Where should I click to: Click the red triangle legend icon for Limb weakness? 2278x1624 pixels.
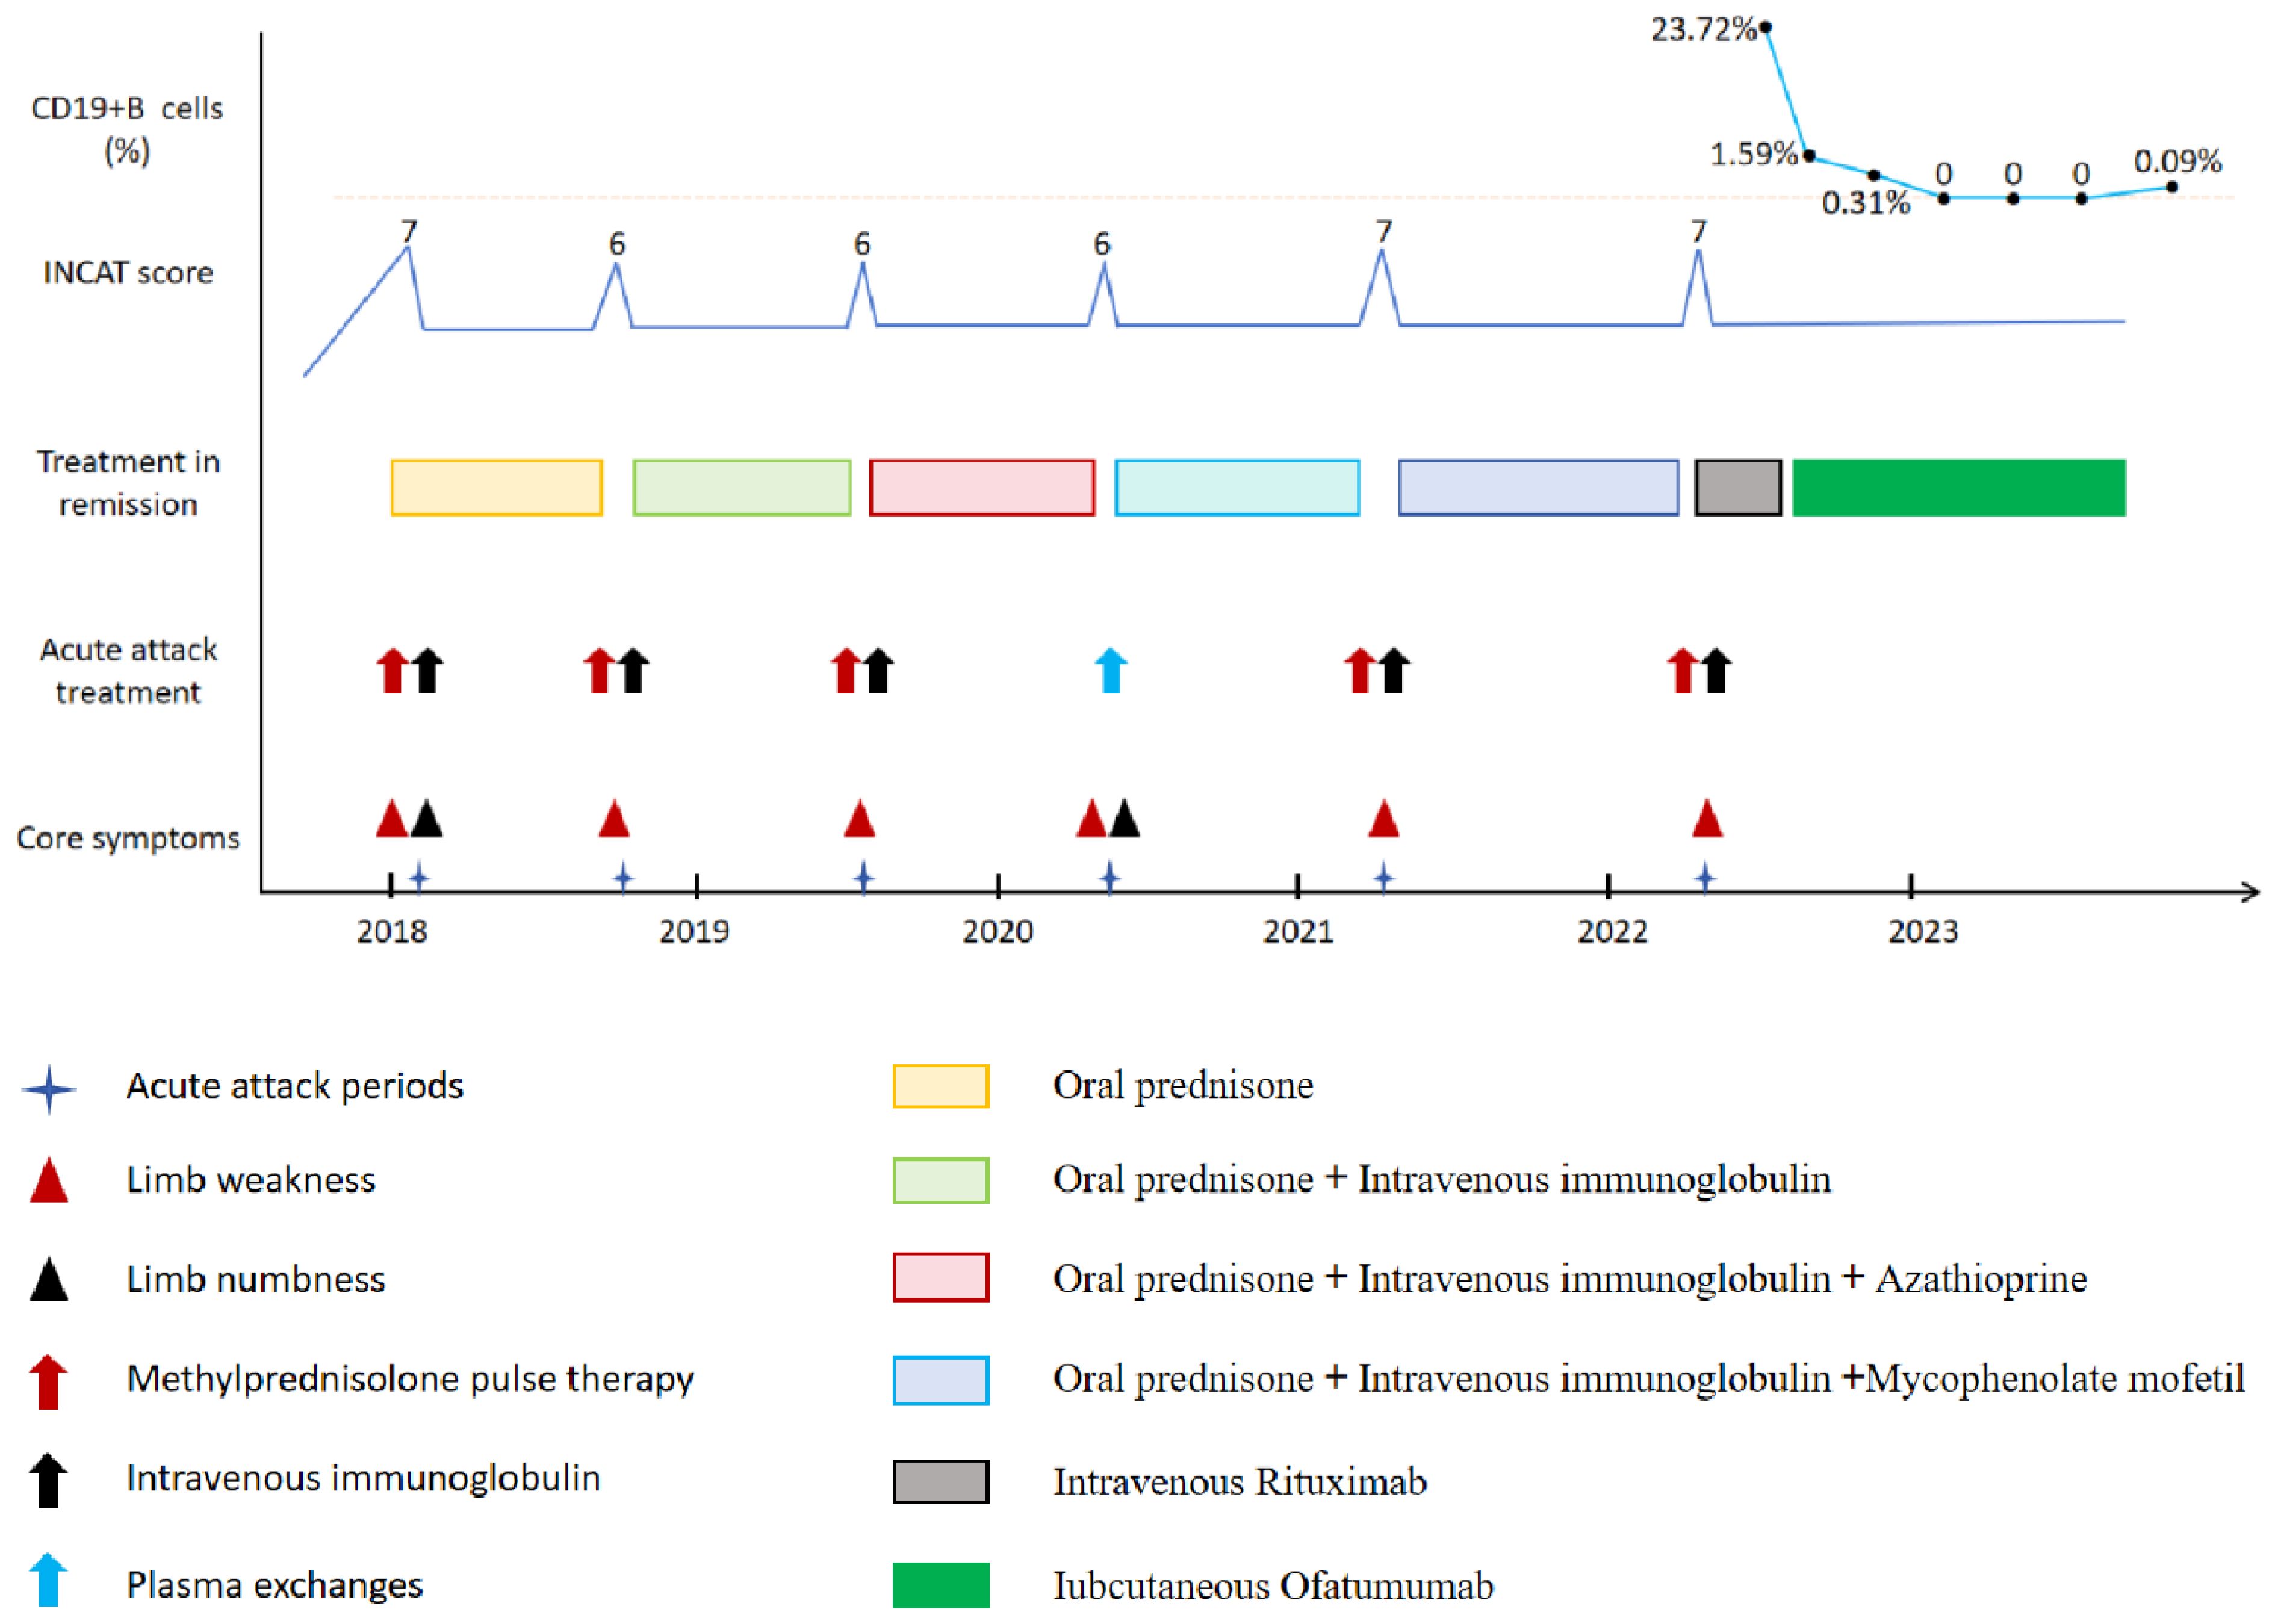click(49, 1180)
